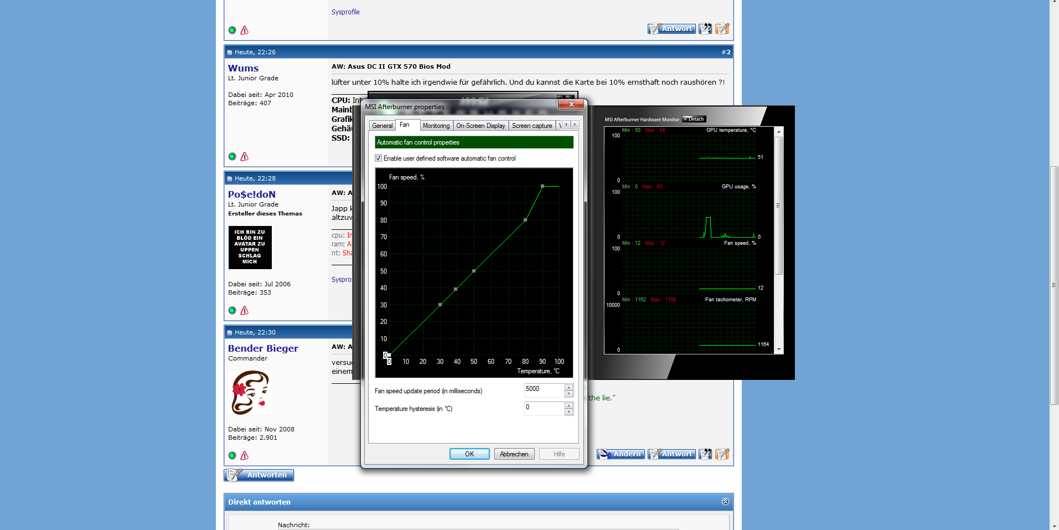Select fan curve node at 40°C, 40%
The height and width of the screenshot is (530, 1059).
click(x=456, y=289)
